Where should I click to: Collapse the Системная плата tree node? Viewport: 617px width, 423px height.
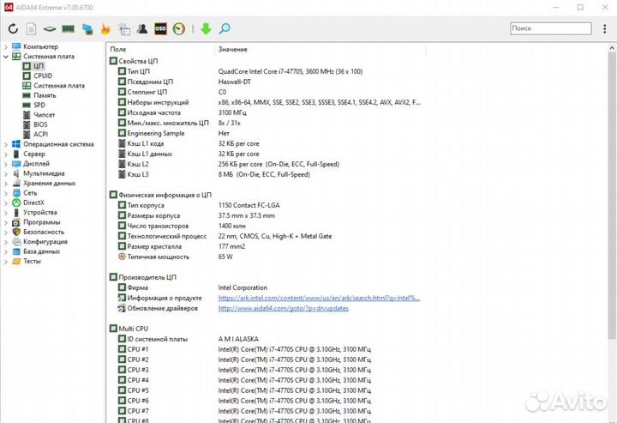(x=5, y=57)
